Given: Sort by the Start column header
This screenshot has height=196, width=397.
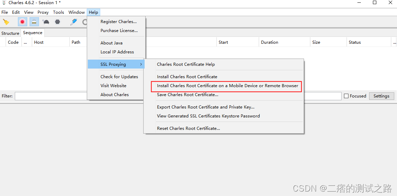Looking at the screenshot, I should [238, 42].
